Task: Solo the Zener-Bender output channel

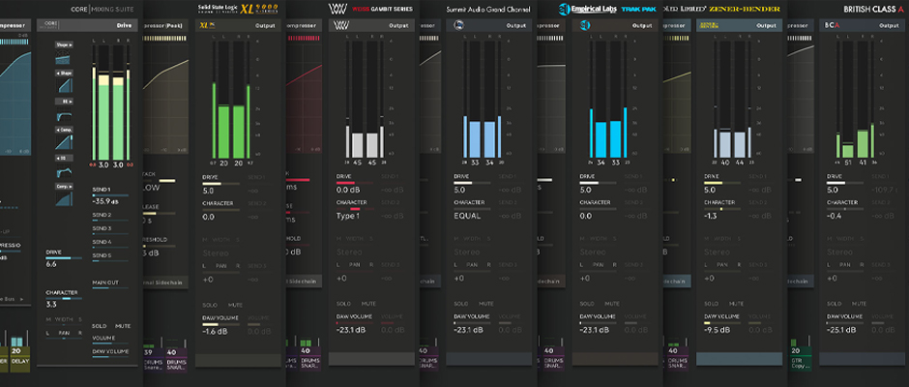Action: click(712, 304)
